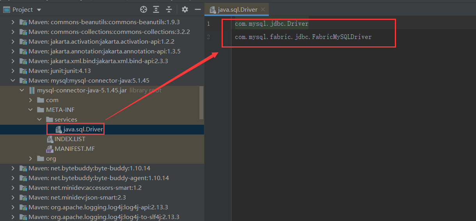Expand Maven: log4j-to-slf4j:2.13.3 library
The image size is (476, 221).
[x=13, y=217]
